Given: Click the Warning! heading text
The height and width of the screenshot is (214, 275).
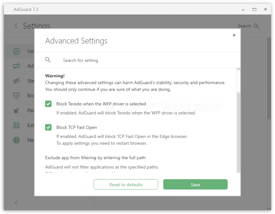Looking at the screenshot, I should pos(55,76).
